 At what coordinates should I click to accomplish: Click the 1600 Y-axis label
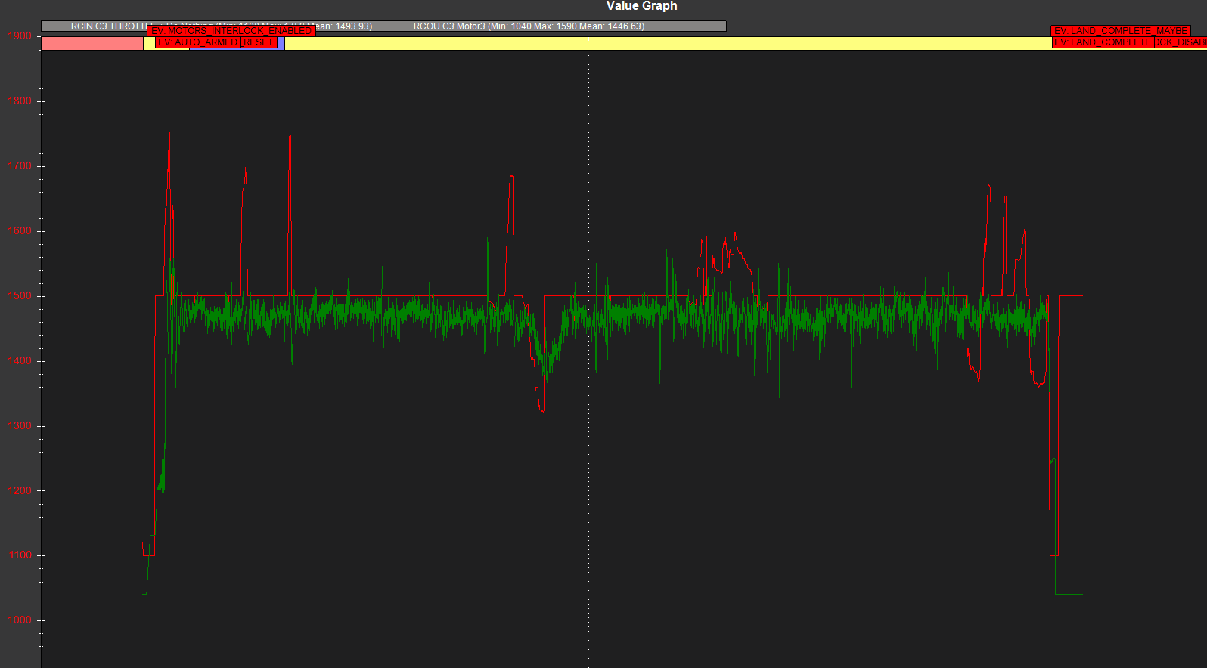(x=20, y=230)
